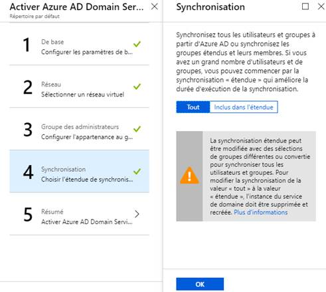Click the large number 5 step label
Image resolution: width=326 pixels, height=292 pixels.
coord(28,214)
